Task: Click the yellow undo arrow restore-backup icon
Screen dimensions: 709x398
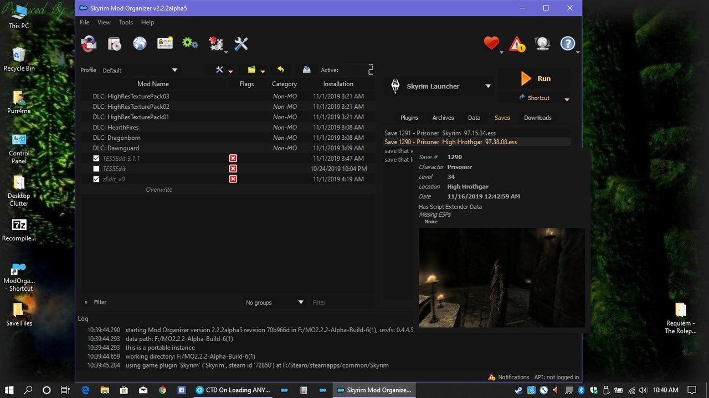Action: coord(281,70)
